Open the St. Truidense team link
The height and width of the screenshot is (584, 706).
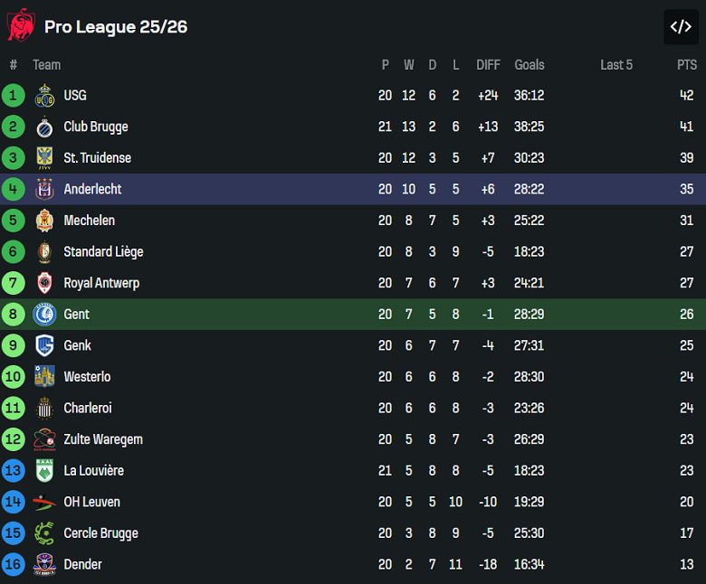click(x=97, y=158)
